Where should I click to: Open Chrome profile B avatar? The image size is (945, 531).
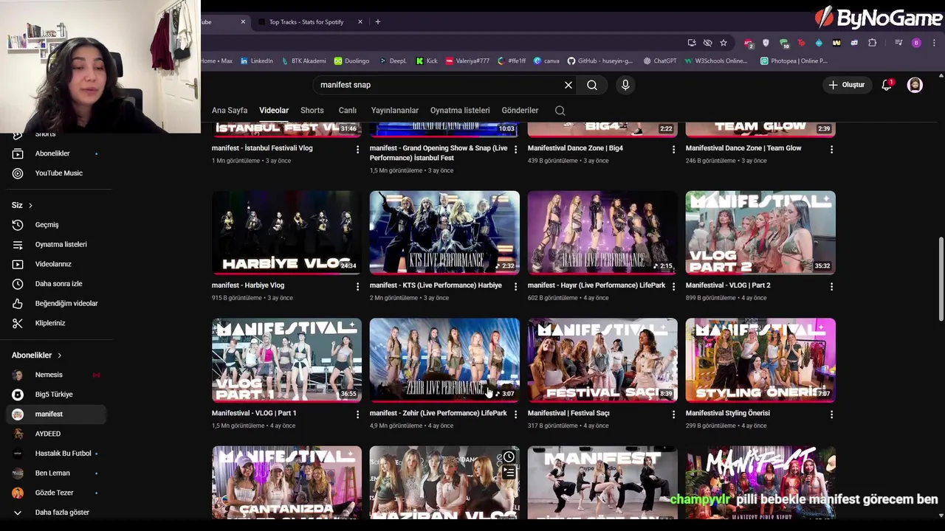point(916,43)
